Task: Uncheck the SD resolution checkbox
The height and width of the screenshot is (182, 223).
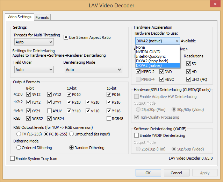Action: [189, 64]
